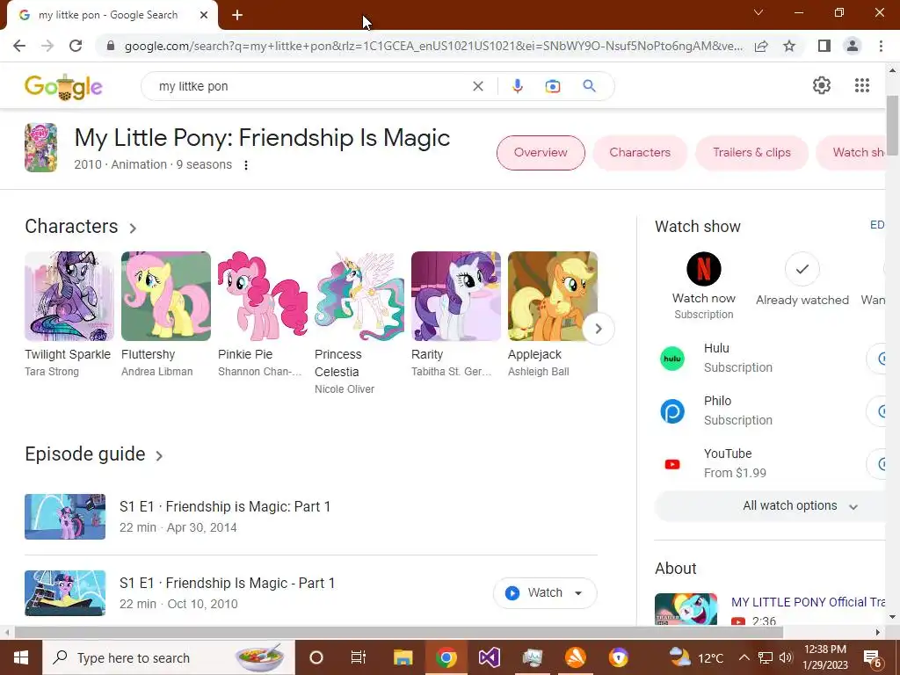Start voice search with the microphone

pos(517,86)
